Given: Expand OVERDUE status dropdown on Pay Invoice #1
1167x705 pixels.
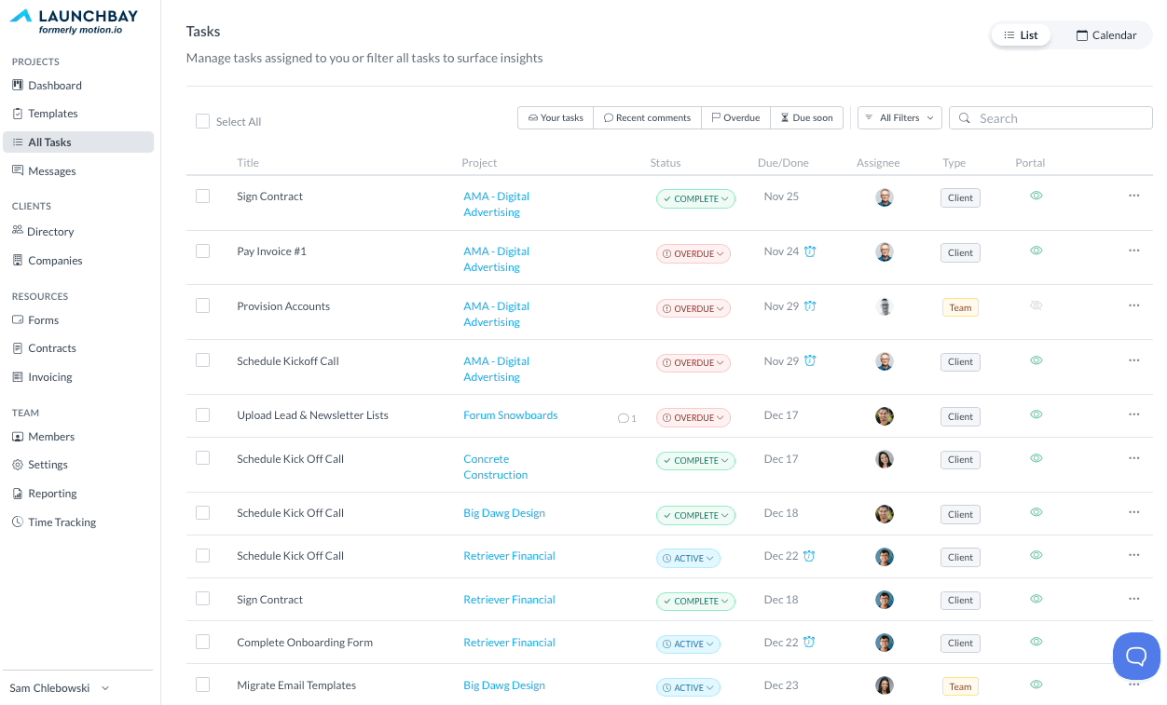Looking at the screenshot, I should coord(693,253).
